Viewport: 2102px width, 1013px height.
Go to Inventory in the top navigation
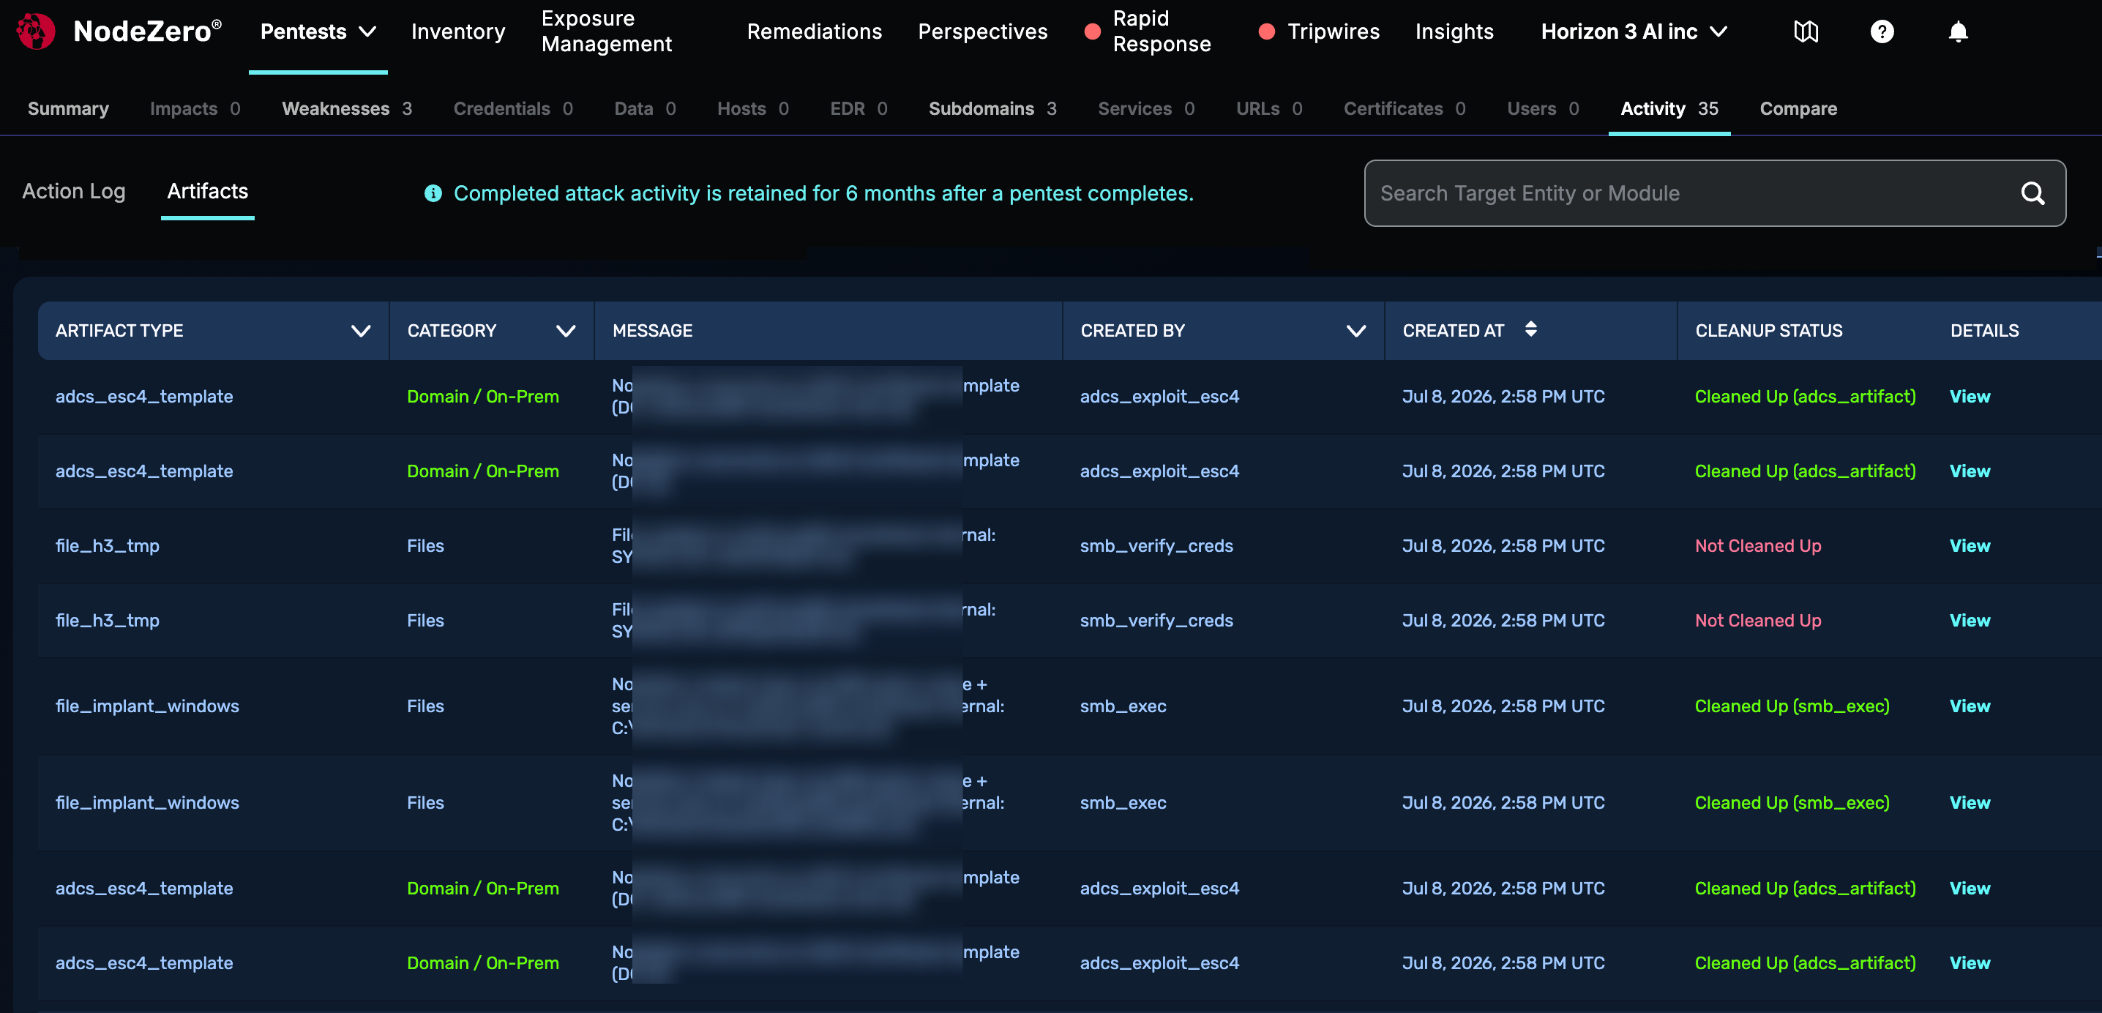457,31
